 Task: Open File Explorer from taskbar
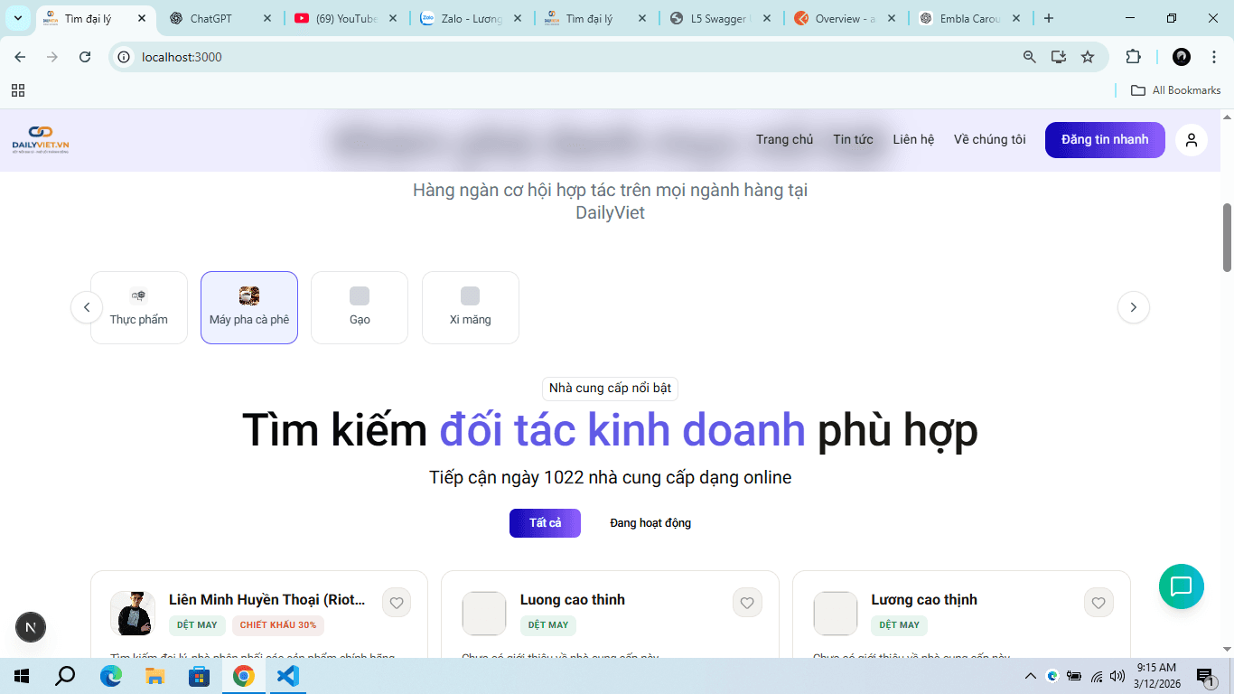[x=155, y=676]
